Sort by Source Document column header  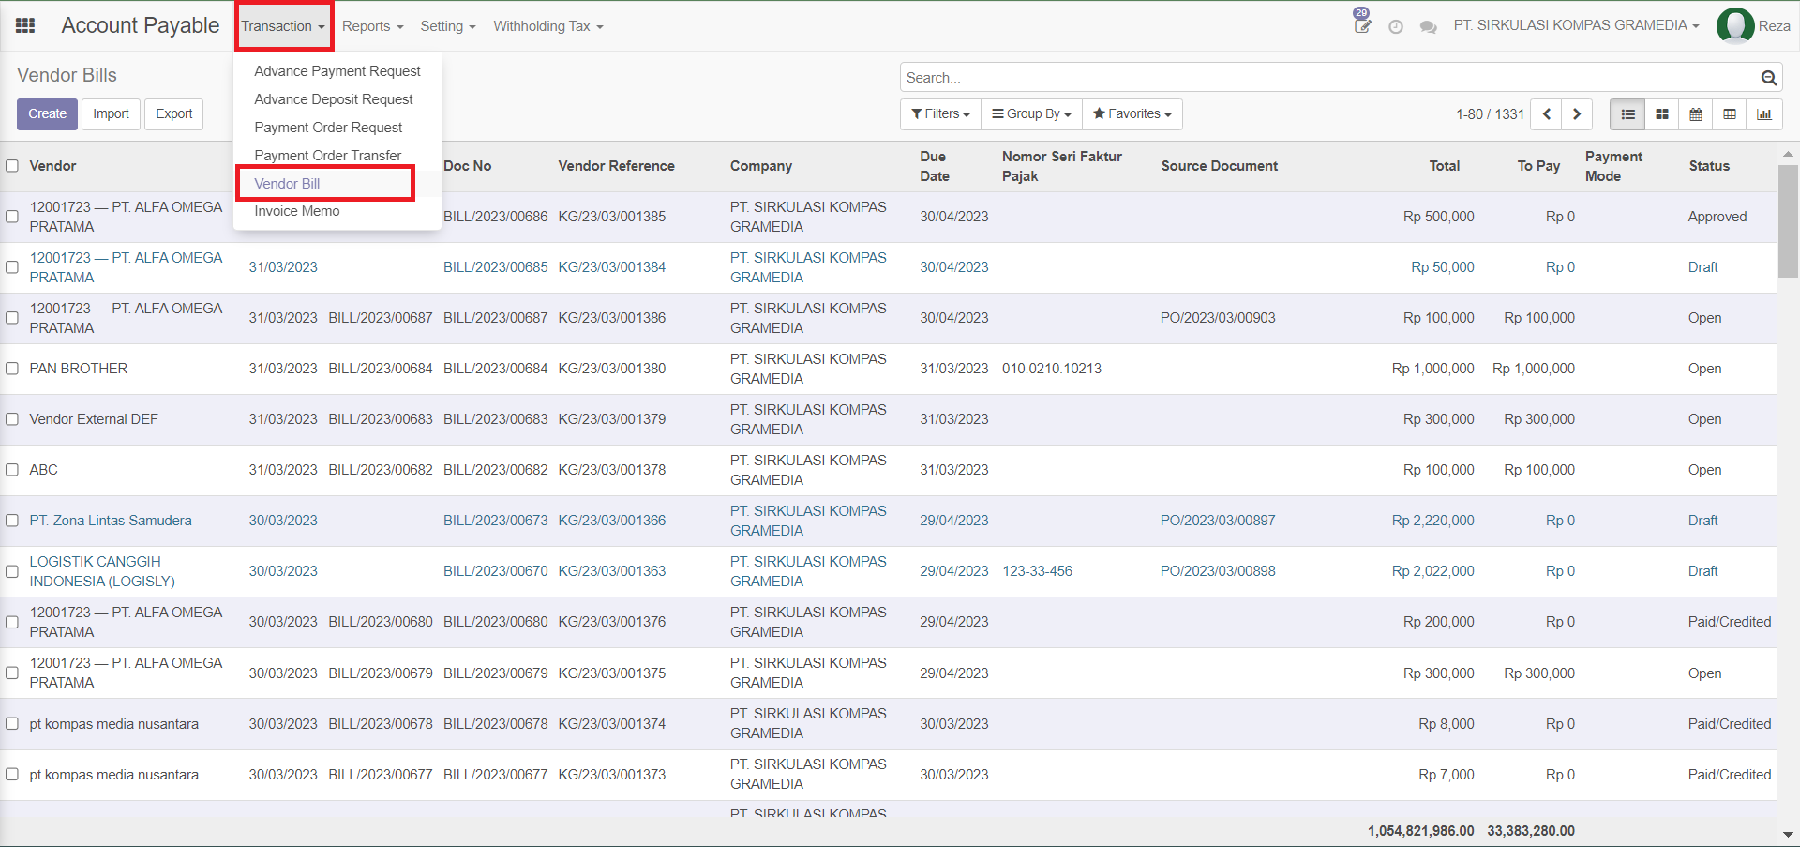click(1220, 166)
